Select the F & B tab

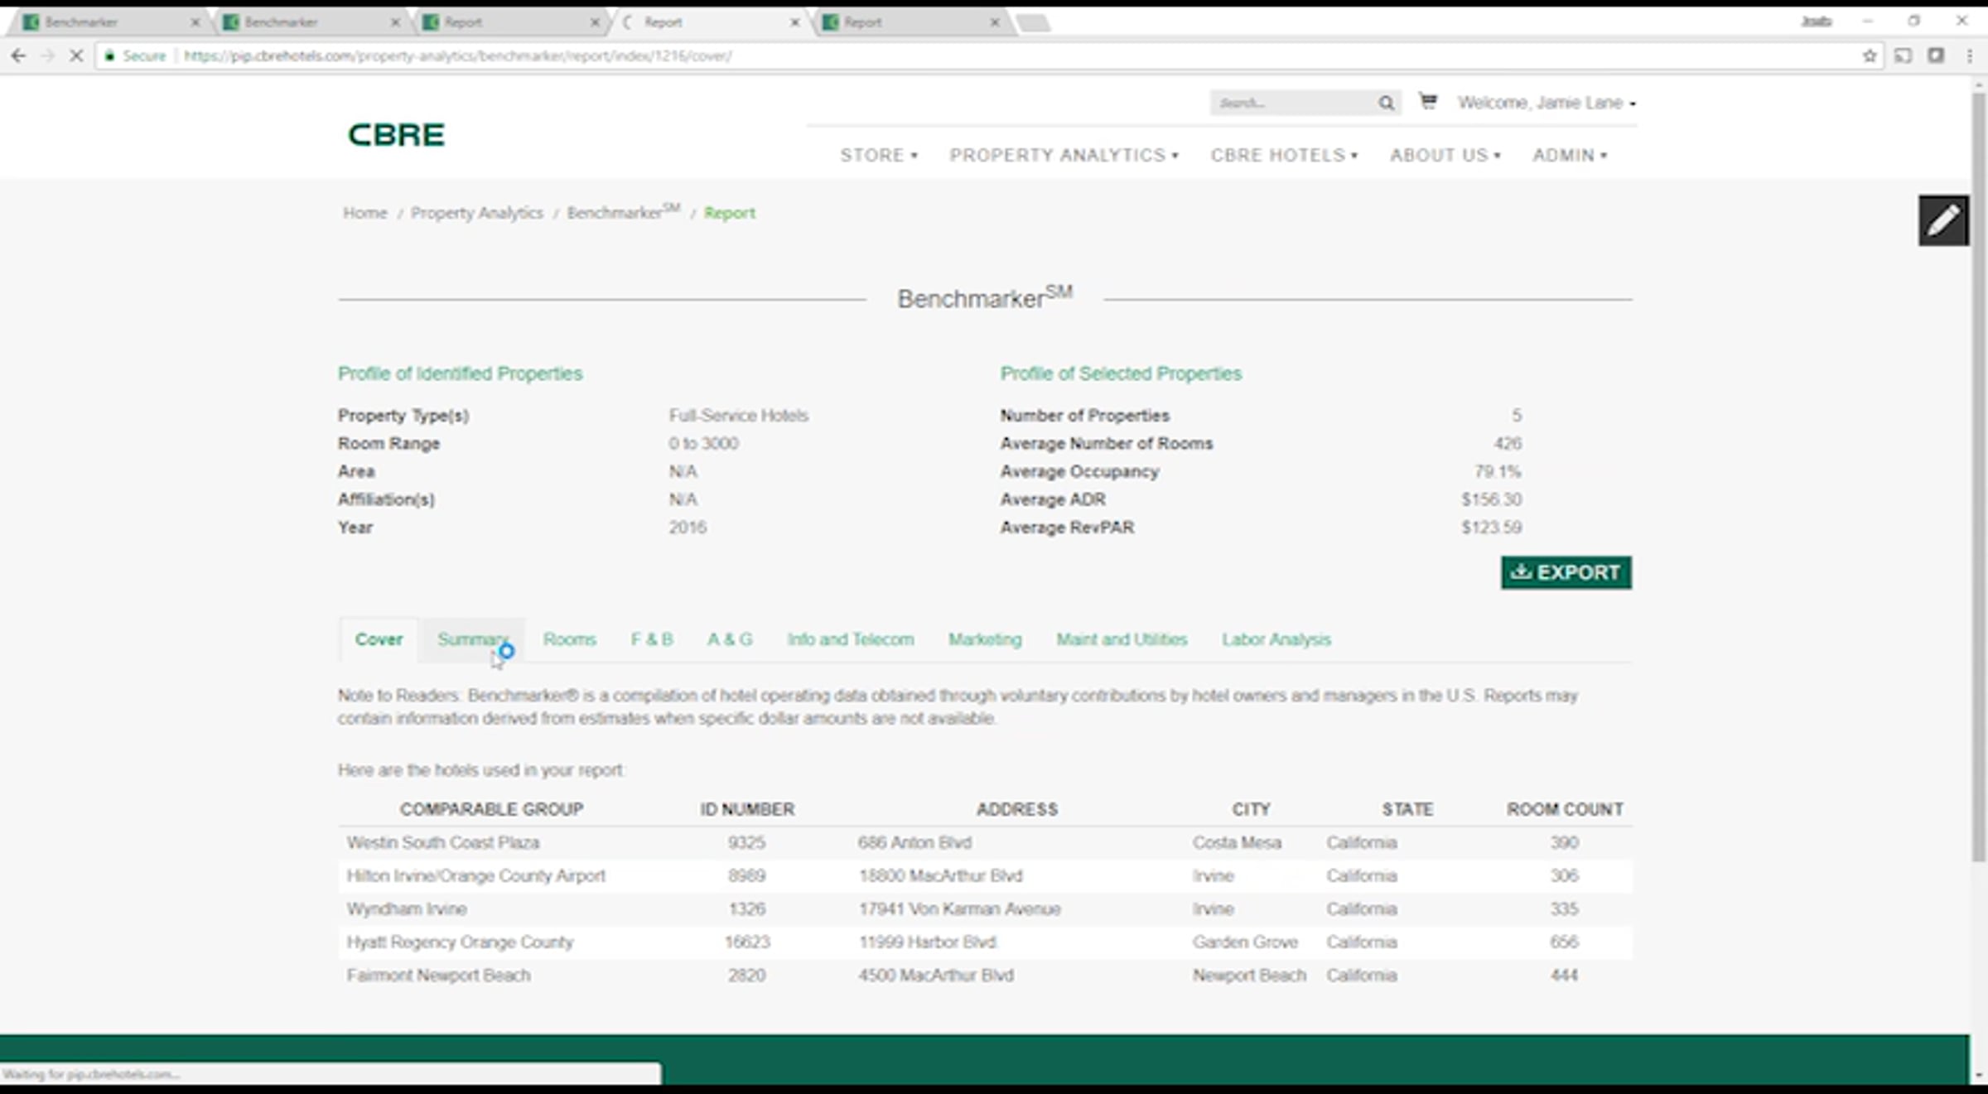point(652,639)
